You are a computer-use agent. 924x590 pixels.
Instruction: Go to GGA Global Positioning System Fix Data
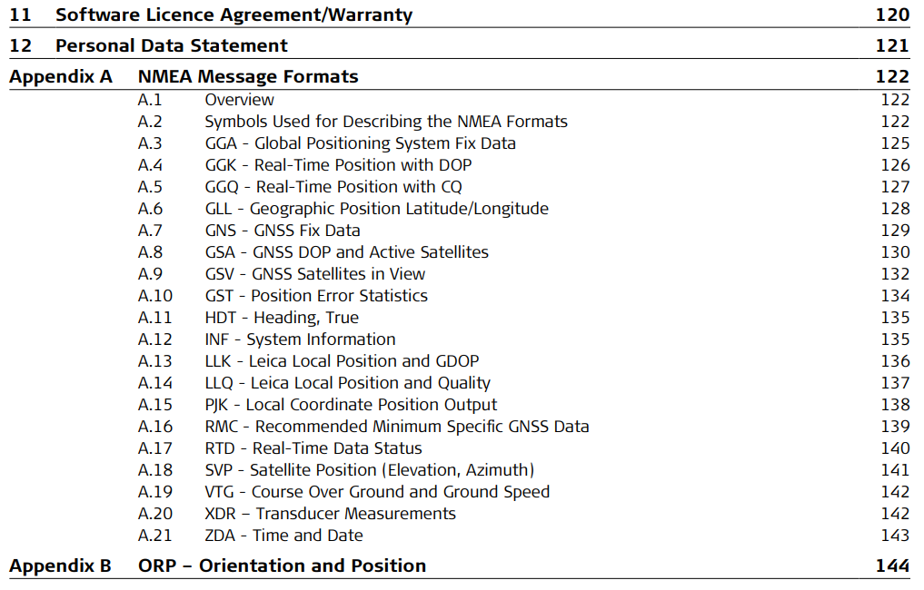tap(360, 143)
